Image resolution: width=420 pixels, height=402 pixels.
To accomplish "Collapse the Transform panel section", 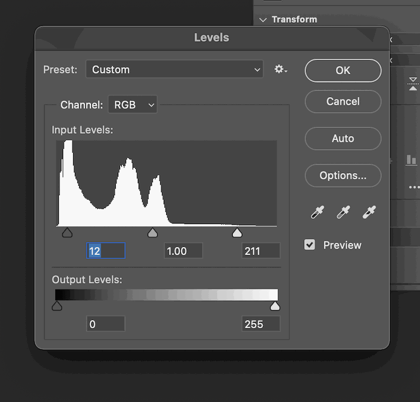I will (x=262, y=19).
